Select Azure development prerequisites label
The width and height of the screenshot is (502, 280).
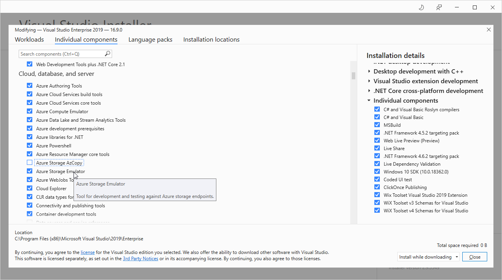tap(70, 128)
